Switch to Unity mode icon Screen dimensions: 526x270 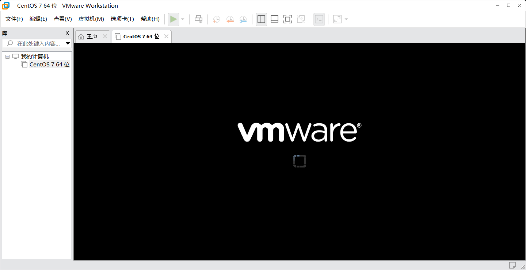pyautogui.click(x=301, y=19)
